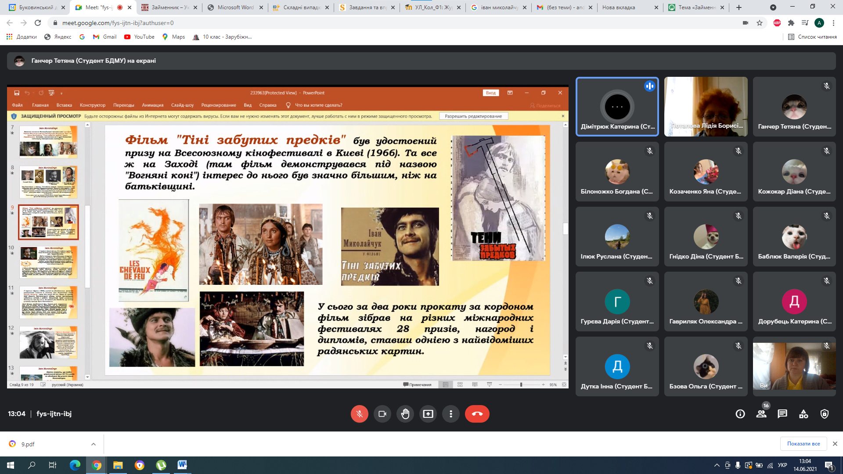This screenshot has height=474, width=843.
Task: Switch to the Буковинський tab
Action: [x=36, y=7]
